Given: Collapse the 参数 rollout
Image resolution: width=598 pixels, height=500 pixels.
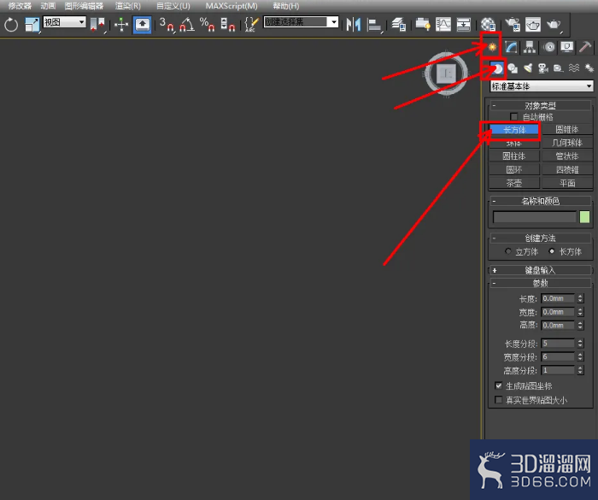Looking at the screenshot, I should point(541,283).
